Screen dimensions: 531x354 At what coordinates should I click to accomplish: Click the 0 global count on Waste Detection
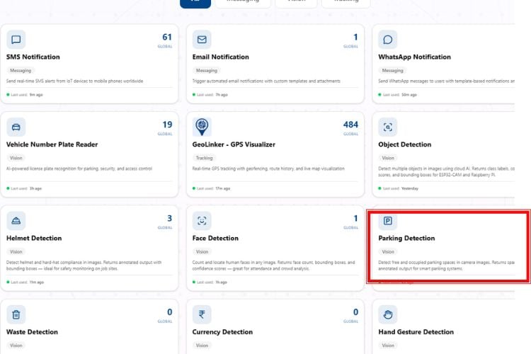click(169, 312)
